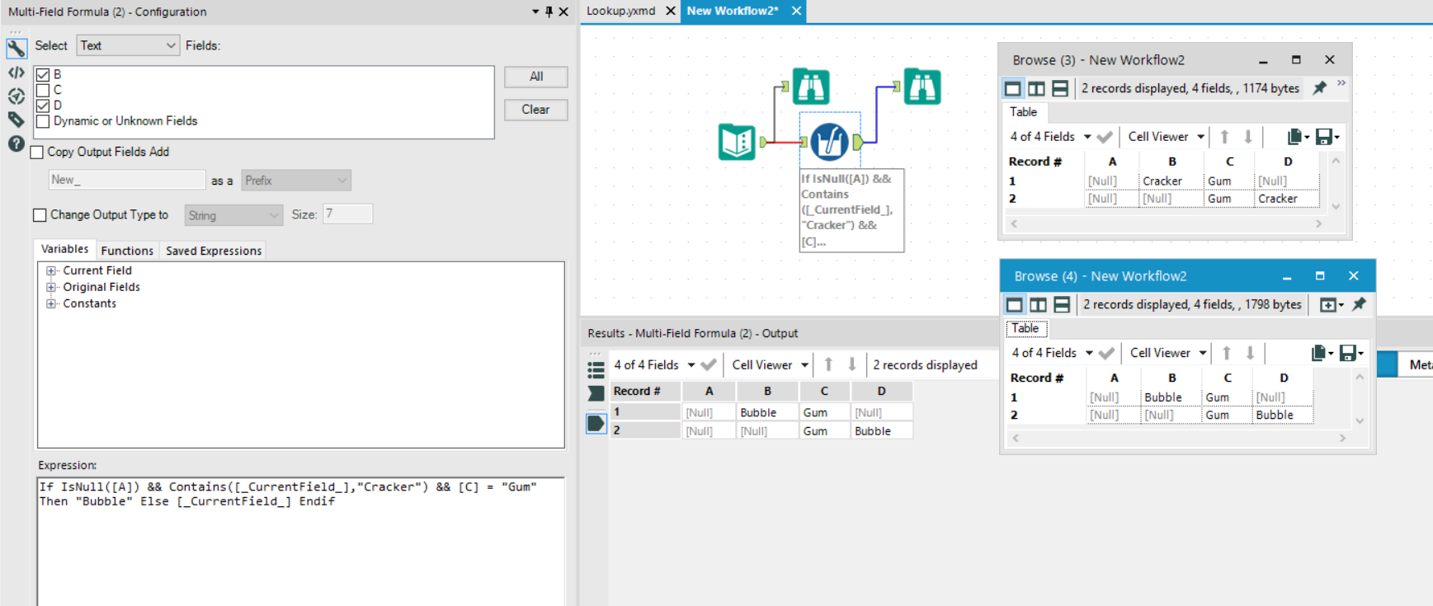Switch to the Saved Expressions tab
The image size is (1433, 606).
click(x=214, y=251)
